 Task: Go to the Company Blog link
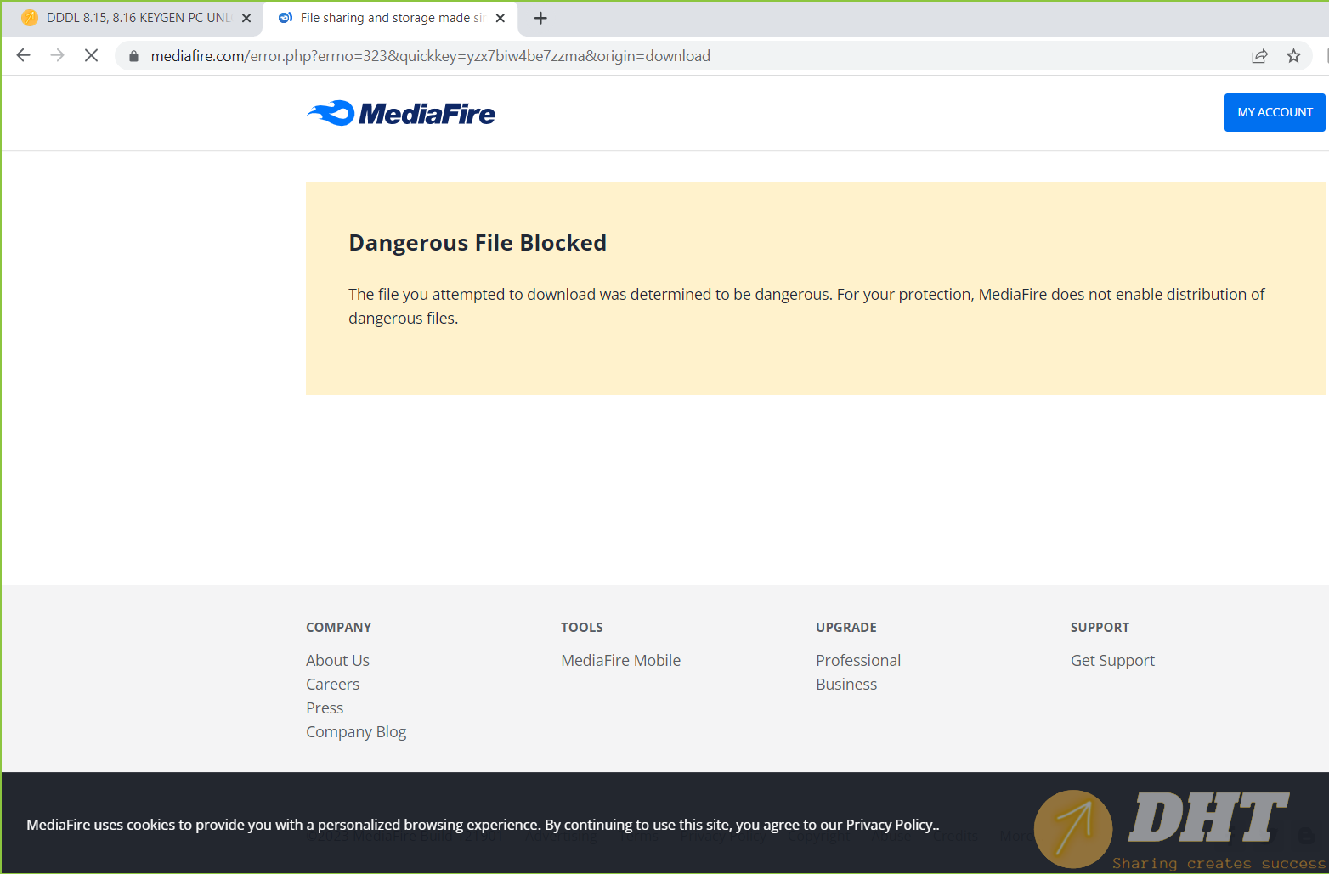[x=356, y=731]
